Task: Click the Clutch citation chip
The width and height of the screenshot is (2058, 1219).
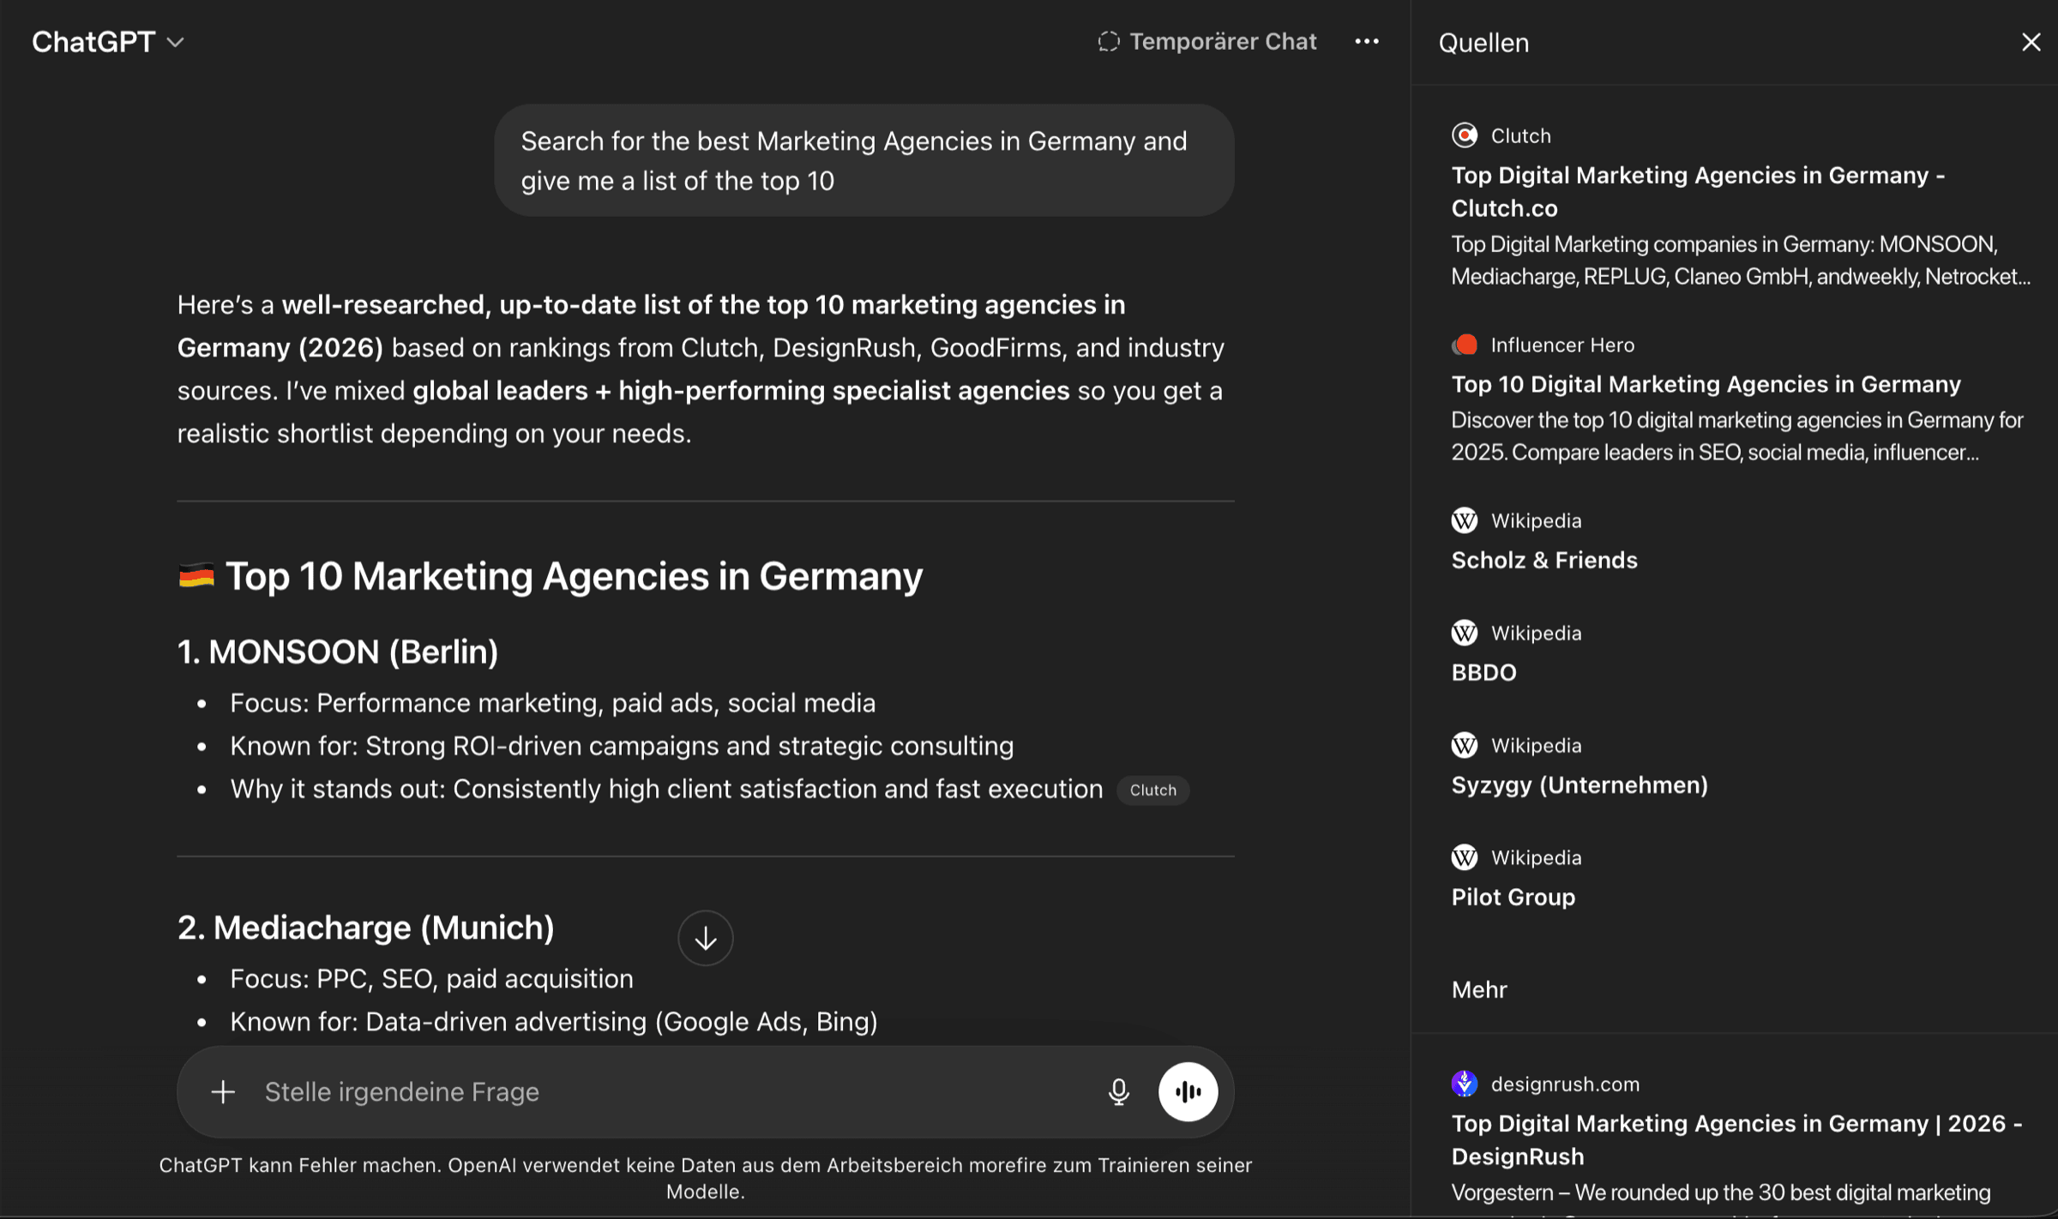Action: point(1152,790)
